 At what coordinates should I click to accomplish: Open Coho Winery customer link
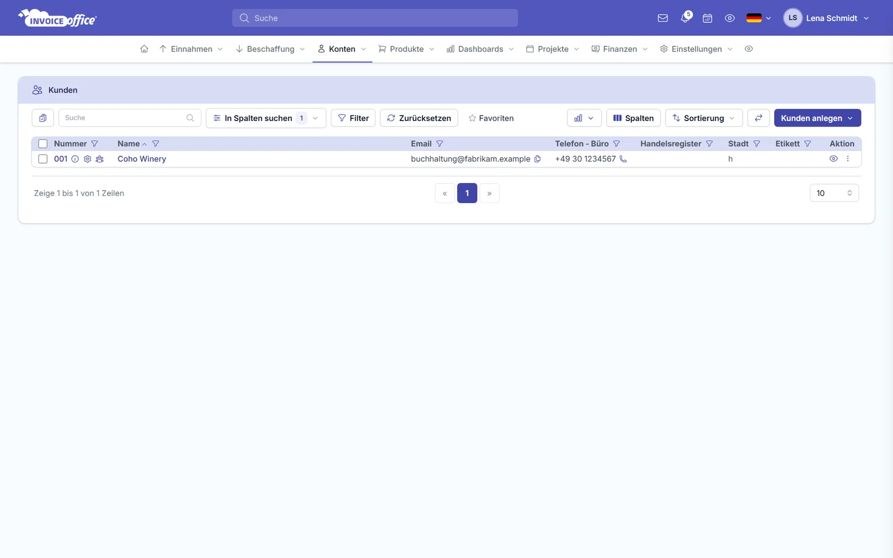point(142,159)
